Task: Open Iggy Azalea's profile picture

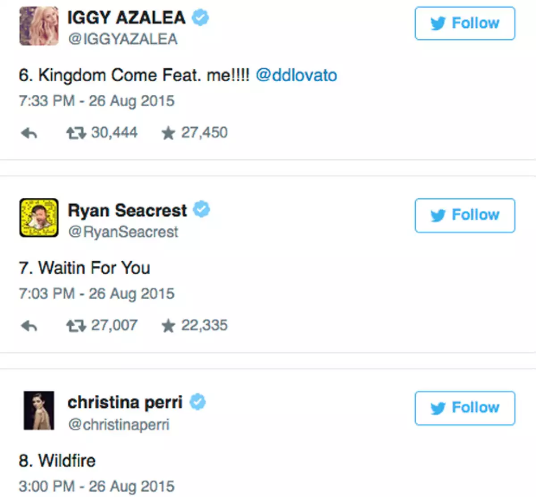Action: point(38,26)
